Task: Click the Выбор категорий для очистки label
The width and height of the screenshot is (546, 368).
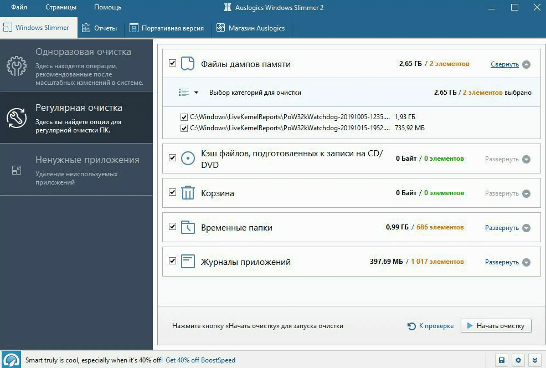Action: click(x=255, y=93)
